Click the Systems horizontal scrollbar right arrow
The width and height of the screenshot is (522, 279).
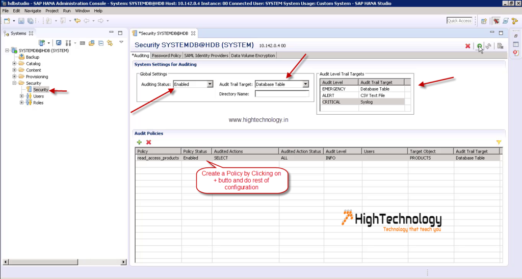tap(123, 262)
